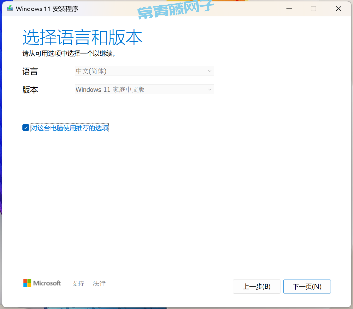Click the 选择语言和版本 heading
The image size is (353, 309).
[x=82, y=38]
